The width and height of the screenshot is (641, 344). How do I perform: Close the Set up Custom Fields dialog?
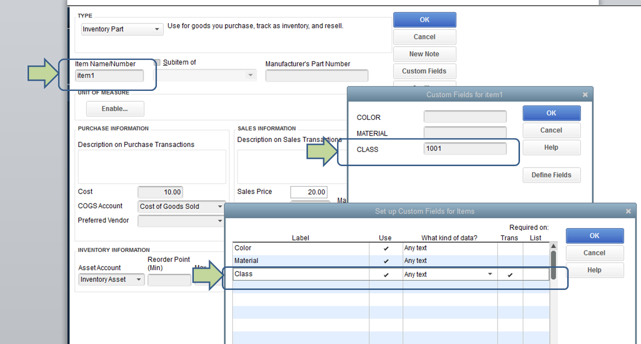628,211
